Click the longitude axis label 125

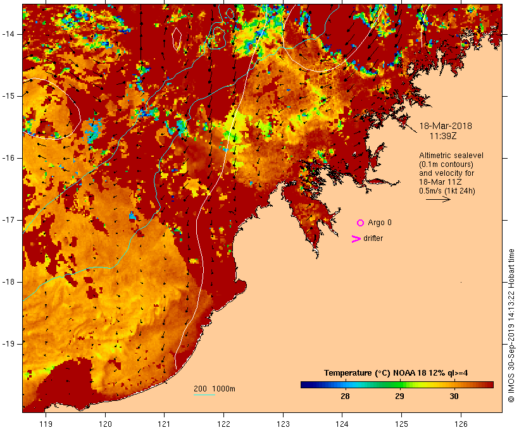click(401, 424)
